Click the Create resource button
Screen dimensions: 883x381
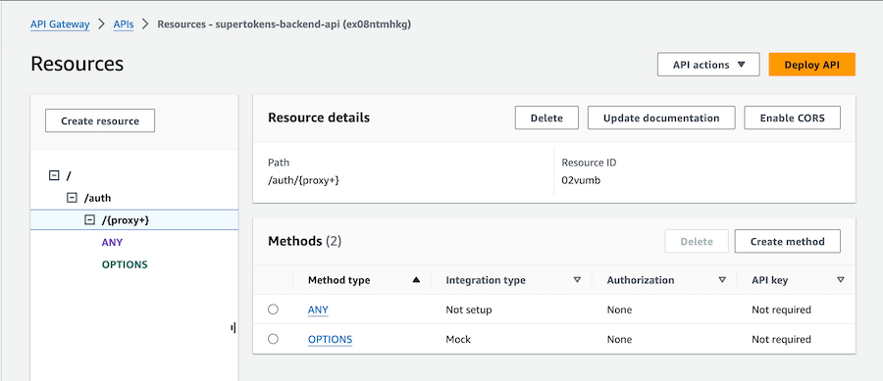(x=100, y=120)
